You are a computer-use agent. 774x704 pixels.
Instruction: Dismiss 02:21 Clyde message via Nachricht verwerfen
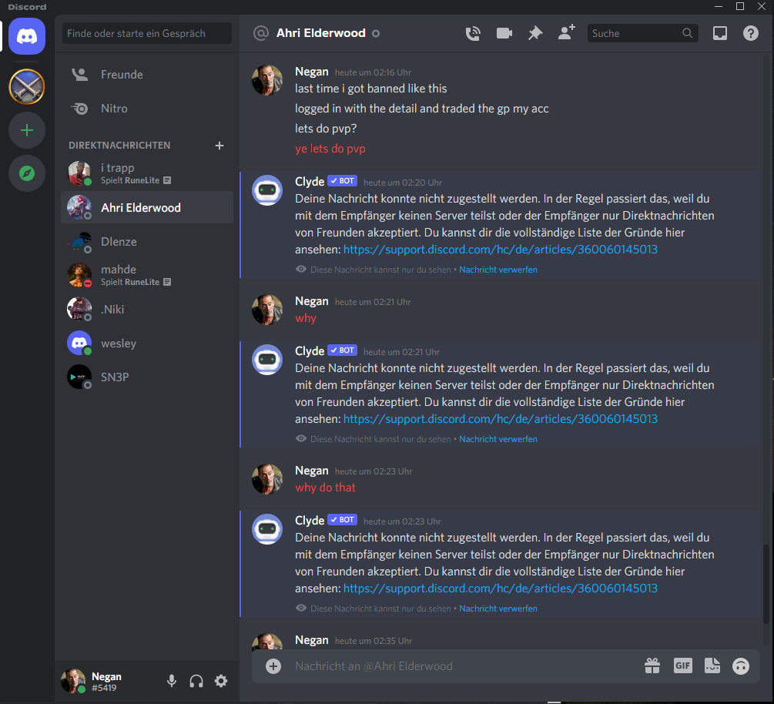pos(498,439)
